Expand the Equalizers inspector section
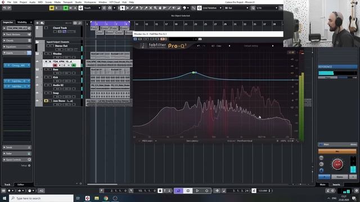The height and width of the screenshot is (202, 360). 17,47
